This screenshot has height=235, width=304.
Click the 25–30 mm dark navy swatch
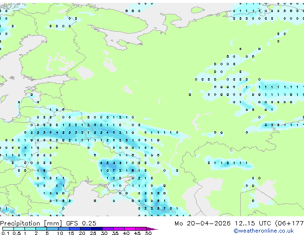coord(97,229)
